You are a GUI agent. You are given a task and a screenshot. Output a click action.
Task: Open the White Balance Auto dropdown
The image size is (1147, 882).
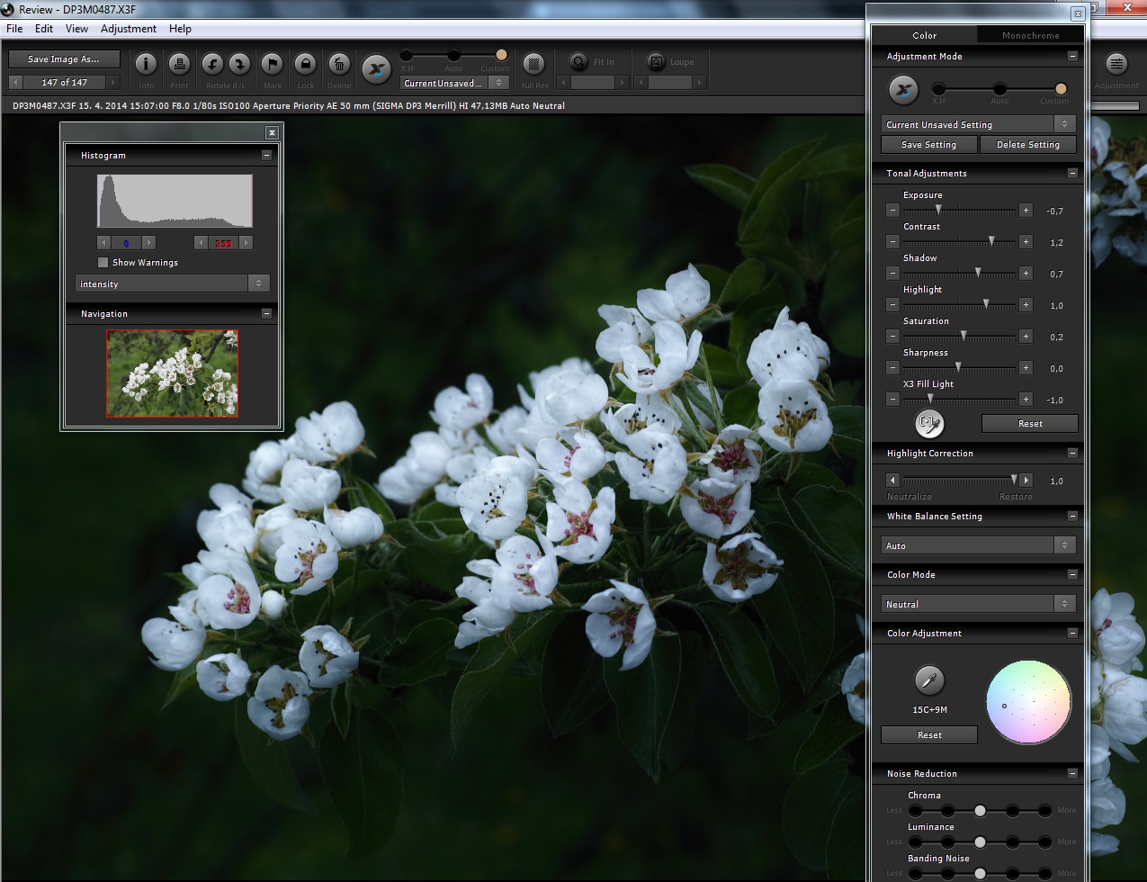coord(978,545)
